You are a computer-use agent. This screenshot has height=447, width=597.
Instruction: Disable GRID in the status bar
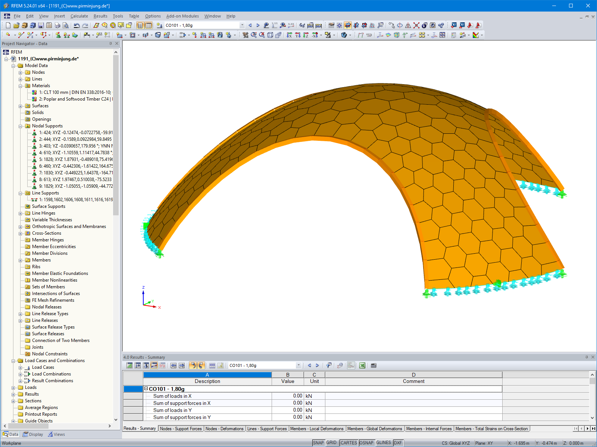[x=331, y=443]
